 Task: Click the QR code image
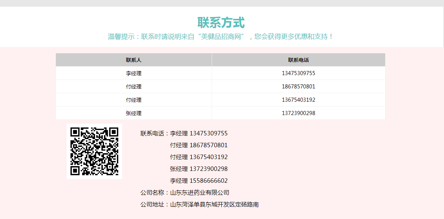94,151
